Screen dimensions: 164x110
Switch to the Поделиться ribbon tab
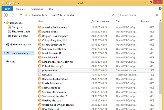pyautogui.click(x=37, y=9)
